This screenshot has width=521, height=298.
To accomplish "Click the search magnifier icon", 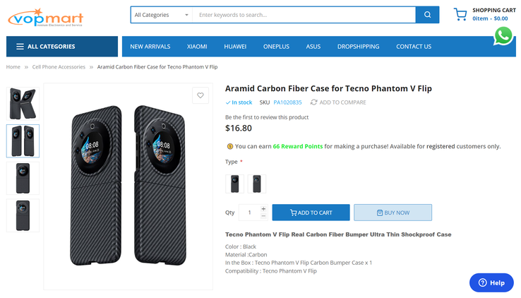I will pos(427,15).
